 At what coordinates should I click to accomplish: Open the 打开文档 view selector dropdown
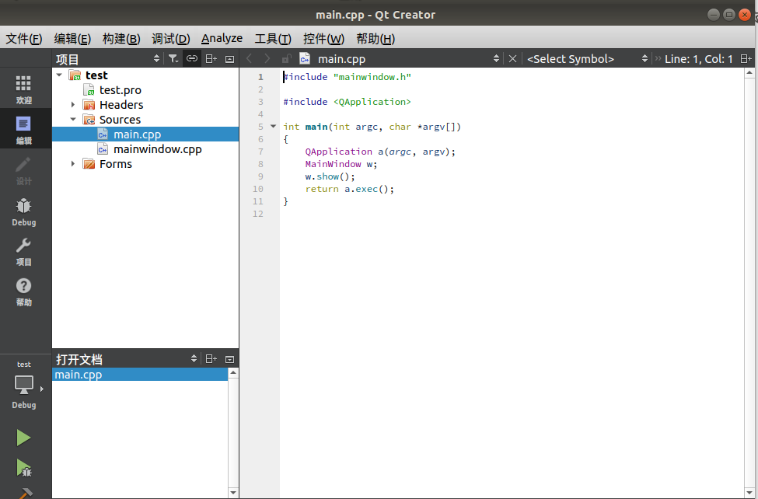tap(194, 359)
